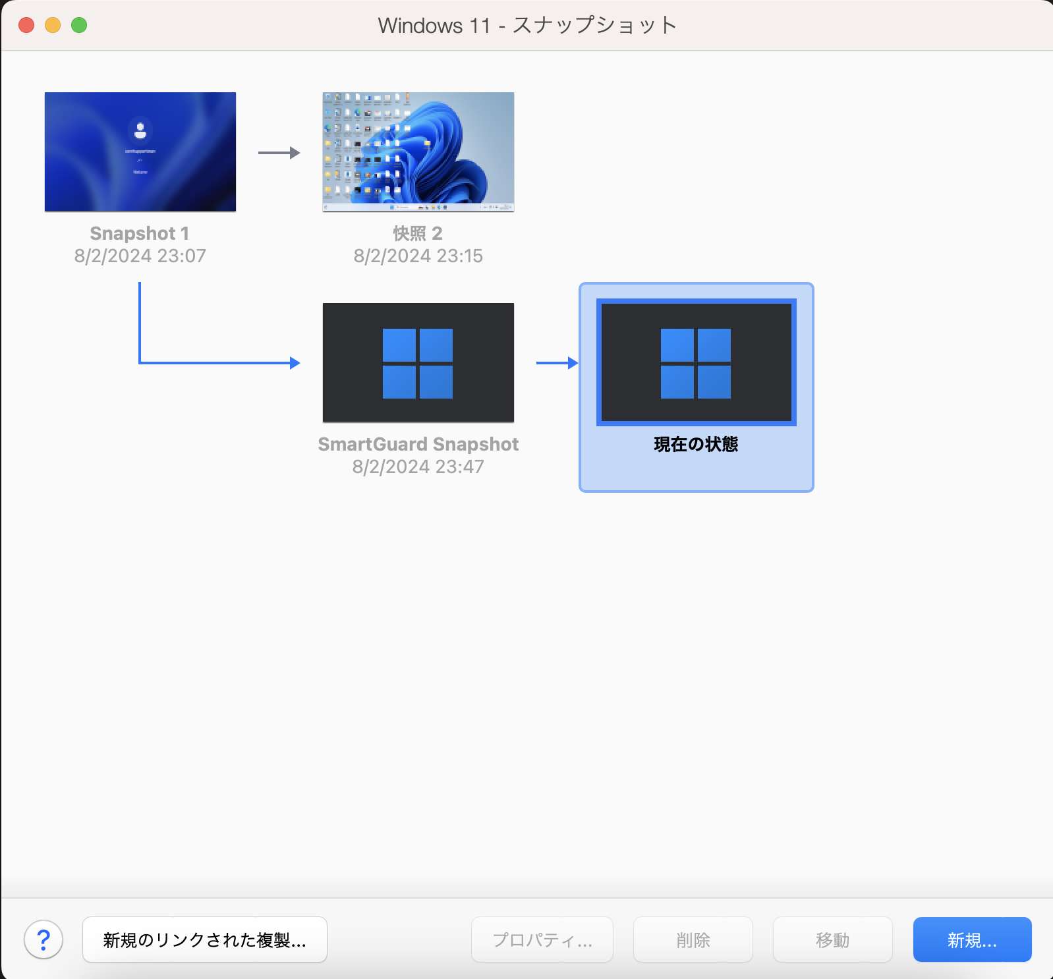This screenshot has height=979, width=1053.
Task: Click the 8/2/2024 23:15 timestamp
Action: (x=418, y=256)
